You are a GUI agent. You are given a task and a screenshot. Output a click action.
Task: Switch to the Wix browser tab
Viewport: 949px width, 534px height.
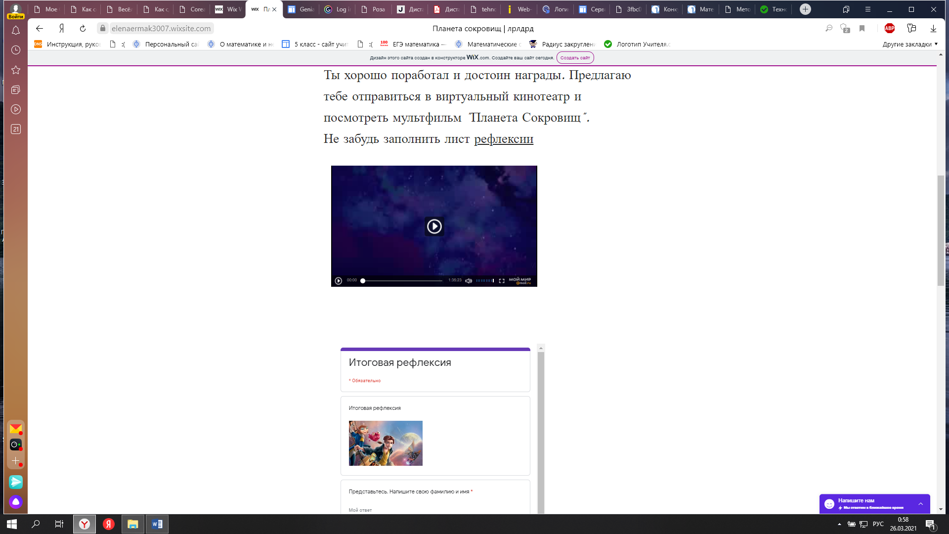point(228,9)
